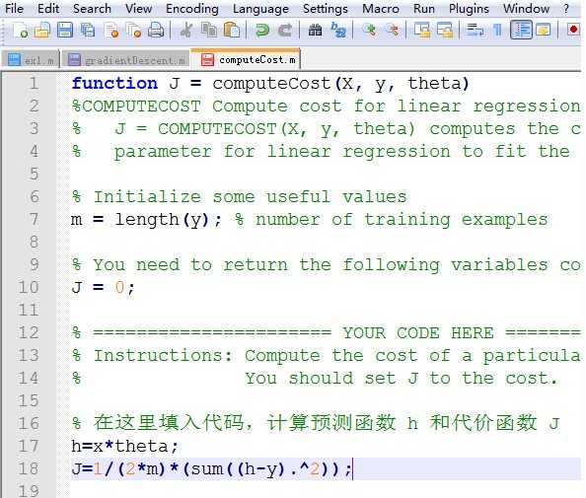Create a new file with New icon
This screenshot has height=498, width=586.
click(20, 30)
